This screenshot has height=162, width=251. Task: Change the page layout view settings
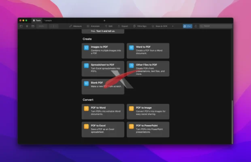coord(33,26)
